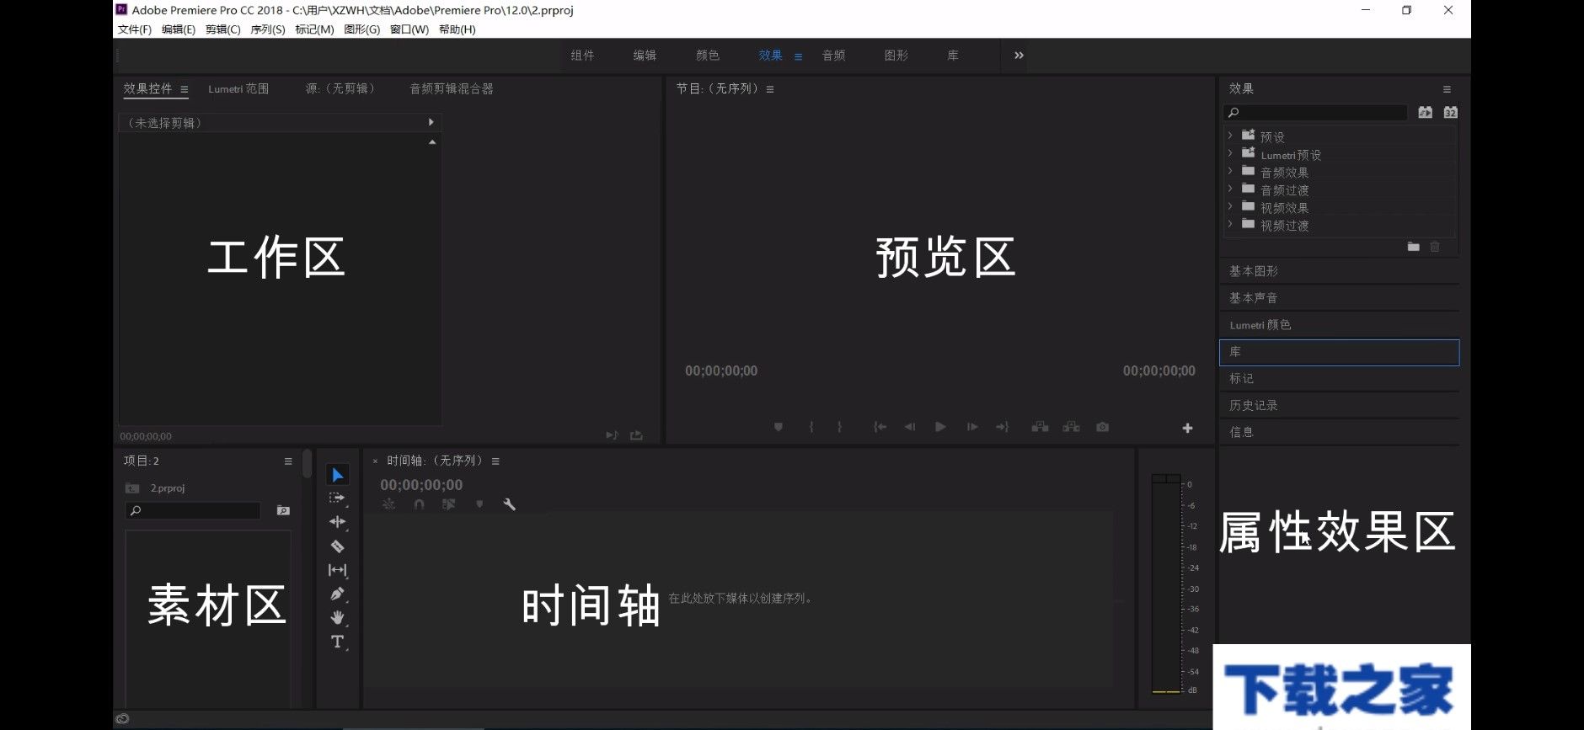Open the 文件(F) menu

(x=135, y=29)
